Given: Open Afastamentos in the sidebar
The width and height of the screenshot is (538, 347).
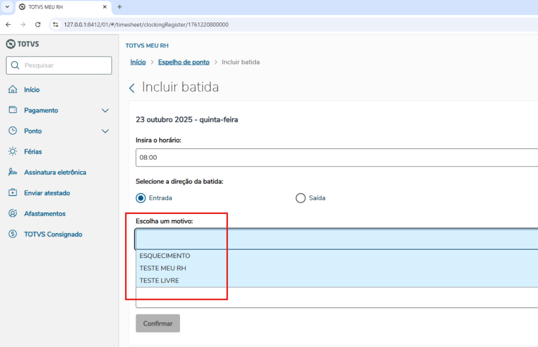Looking at the screenshot, I should [44, 213].
